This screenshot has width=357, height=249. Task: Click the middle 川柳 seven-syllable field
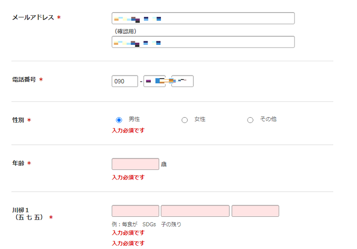tap(195, 211)
